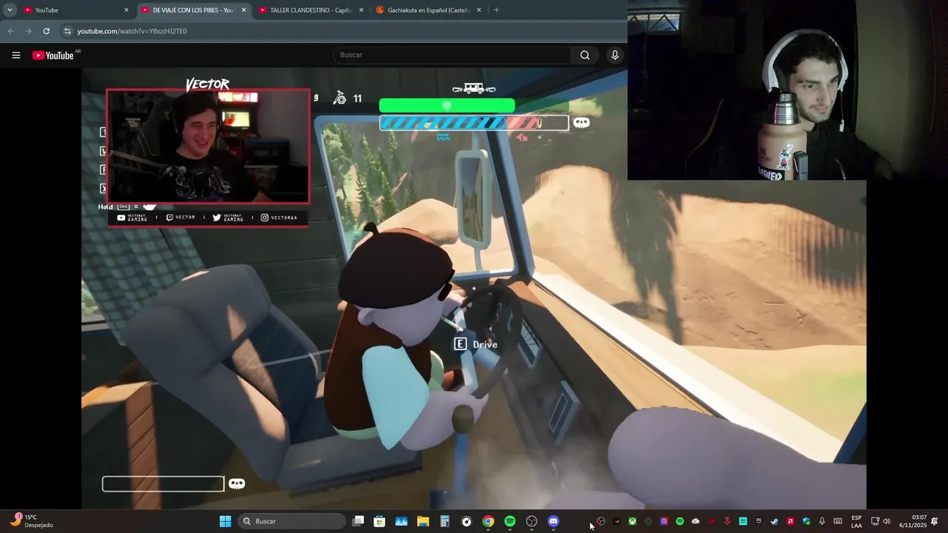Open Spotify from the taskbar
Viewport: 948px width, 533px height.
click(510, 521)
